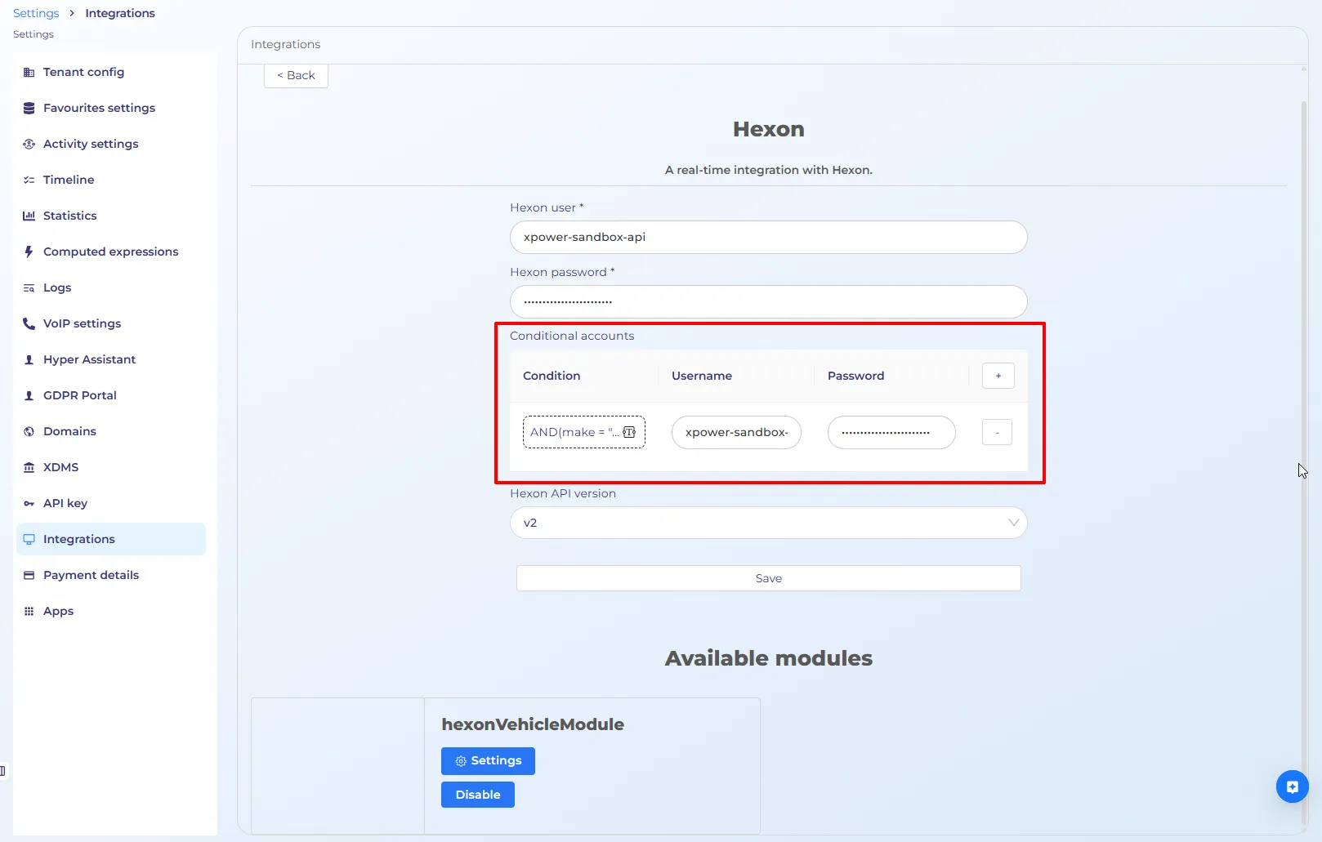Click the Hyper Assistant person icon

pyautogui.click(x=29, y=359)
